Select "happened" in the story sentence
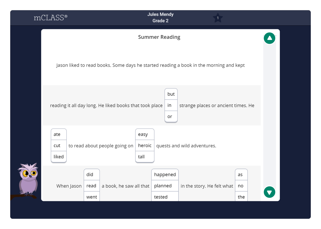Screen dimensions: 321x229 click(x=165, y=175)
